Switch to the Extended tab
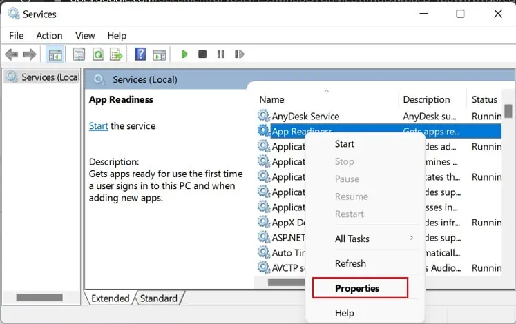The height and width of the screenshot is (324, 516). [111, 298]
